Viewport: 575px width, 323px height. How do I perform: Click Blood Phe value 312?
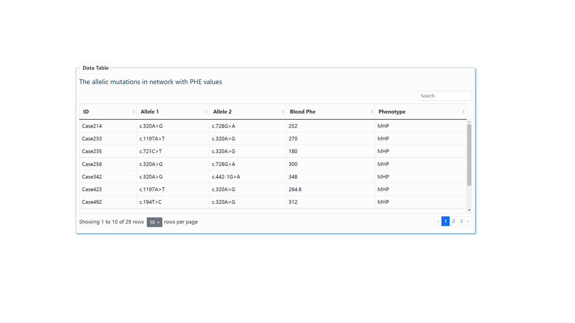[x=293, y=202]
